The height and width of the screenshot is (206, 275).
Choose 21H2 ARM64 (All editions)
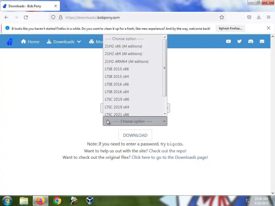point(133,61)
